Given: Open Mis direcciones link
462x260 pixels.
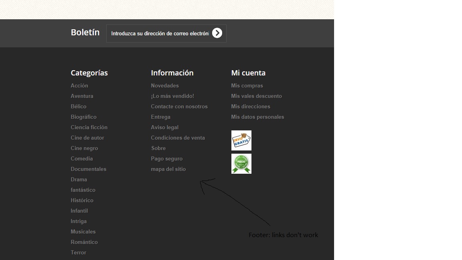Looking at the screenshot, I should pyautogui.click(x=250, y=106).
